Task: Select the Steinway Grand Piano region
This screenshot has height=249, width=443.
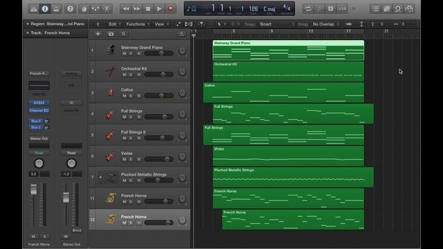Action: pyautogui.click(x=288, y=50)
